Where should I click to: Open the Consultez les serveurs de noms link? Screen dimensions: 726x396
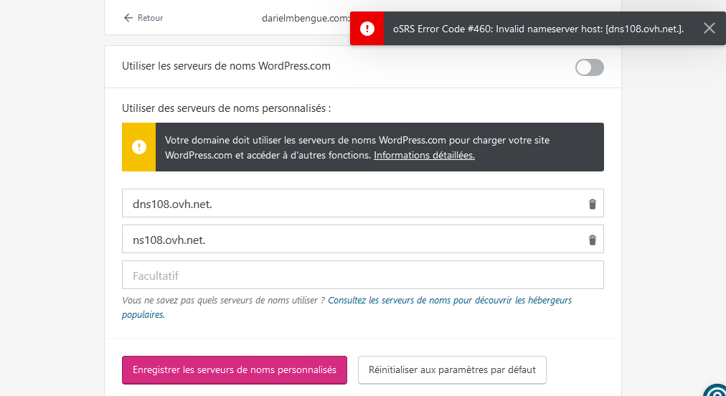449,301
